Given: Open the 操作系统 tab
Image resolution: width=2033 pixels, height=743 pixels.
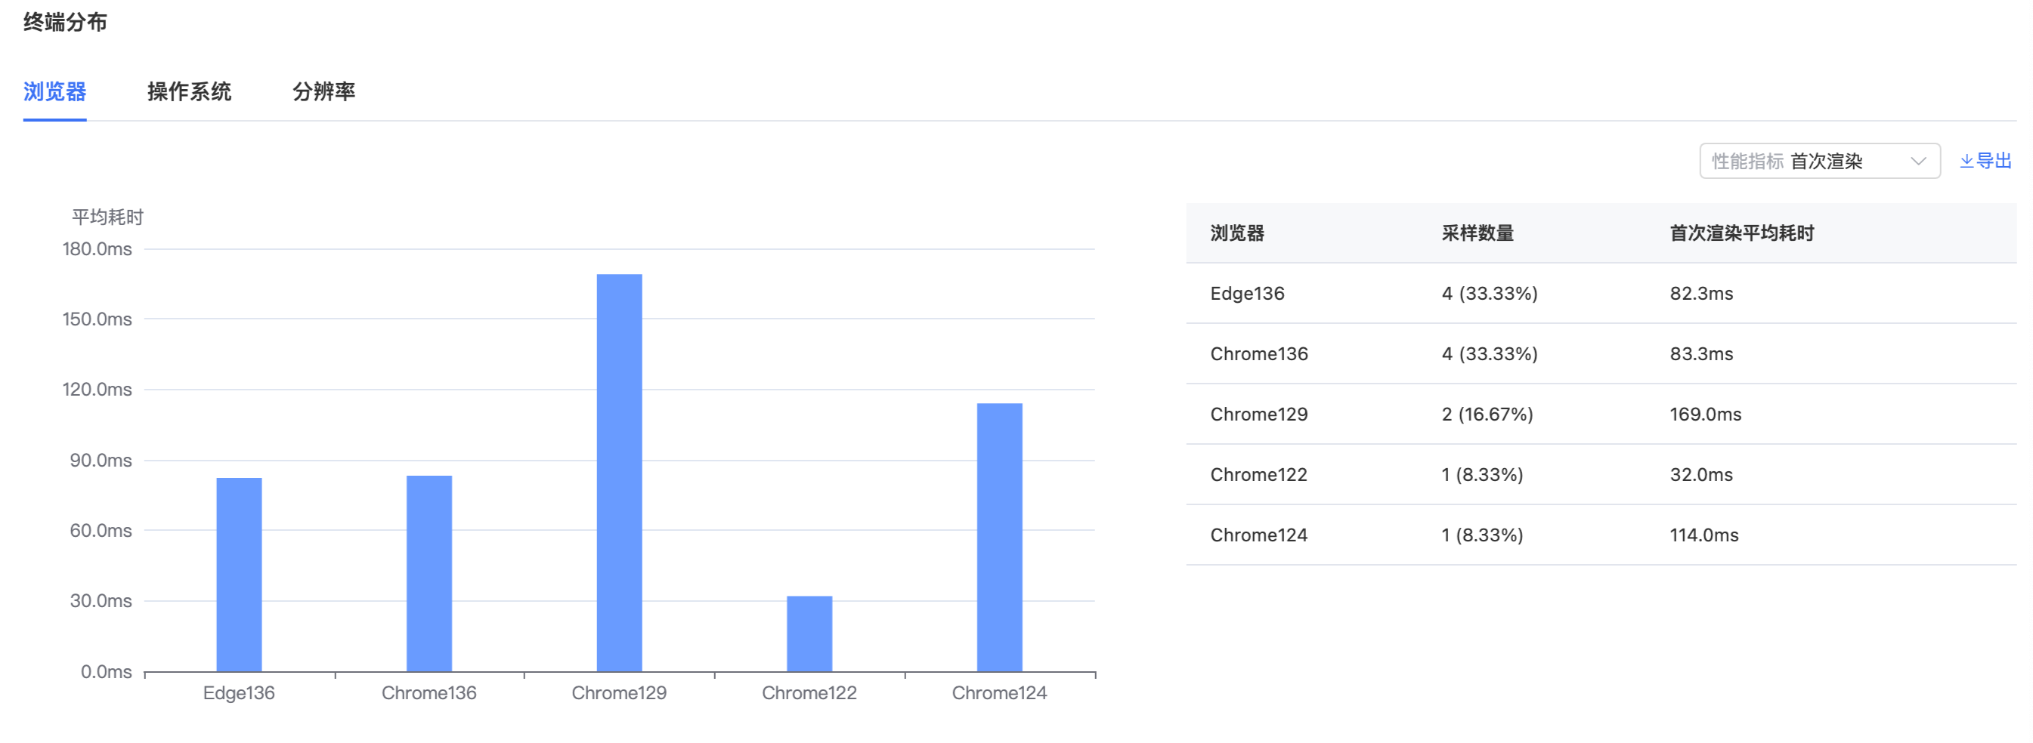Looking at the screenshot, I should (x=190, y=91).
